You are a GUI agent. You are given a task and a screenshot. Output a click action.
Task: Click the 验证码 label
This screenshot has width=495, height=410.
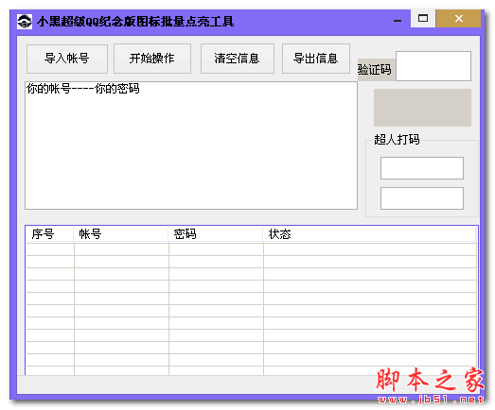tap(375, 69)
